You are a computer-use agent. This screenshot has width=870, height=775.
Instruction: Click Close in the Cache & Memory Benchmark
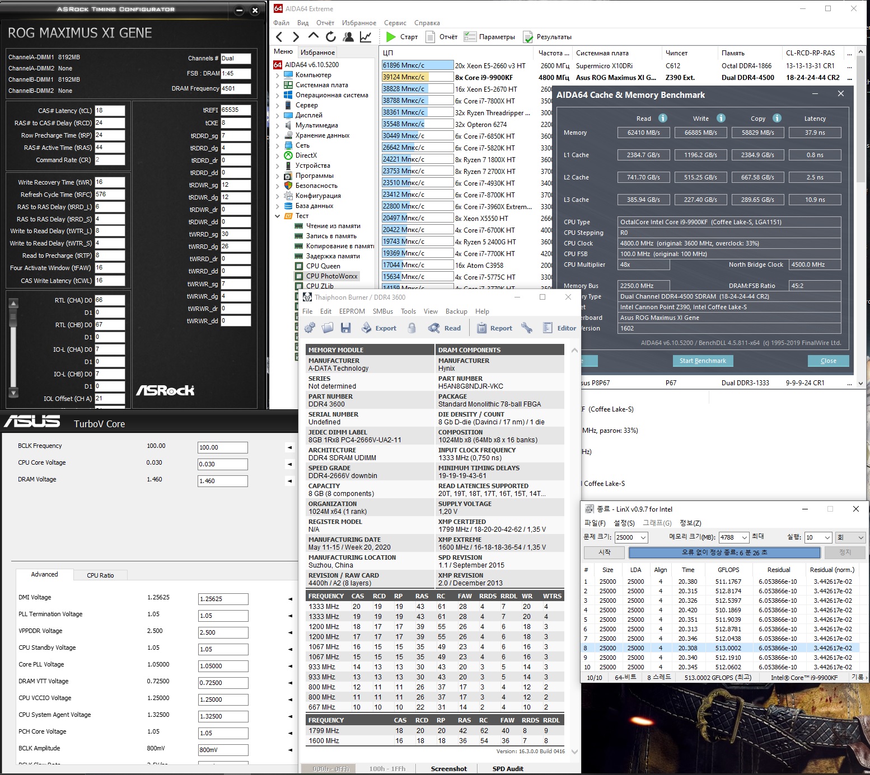click(829, 361)
